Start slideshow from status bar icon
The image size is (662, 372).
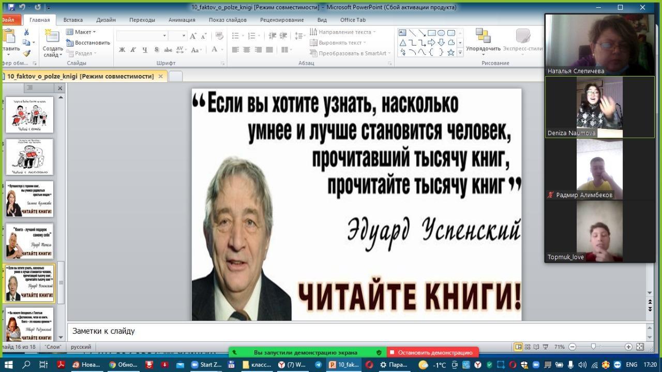click(x=545, y=347)
